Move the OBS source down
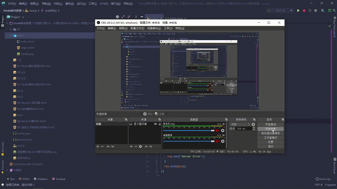This screenshot has width=337, height=189. click(x=151, y=146)
